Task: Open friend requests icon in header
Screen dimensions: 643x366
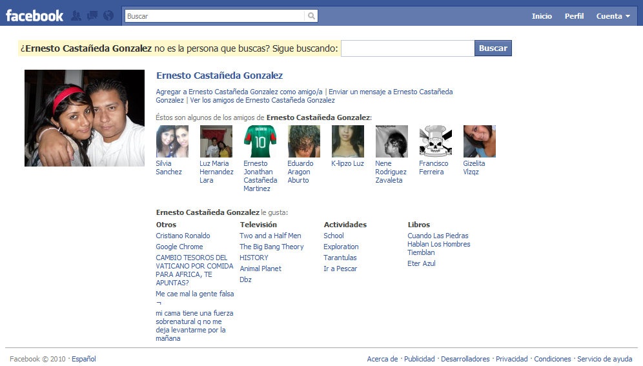Action: 76,16
